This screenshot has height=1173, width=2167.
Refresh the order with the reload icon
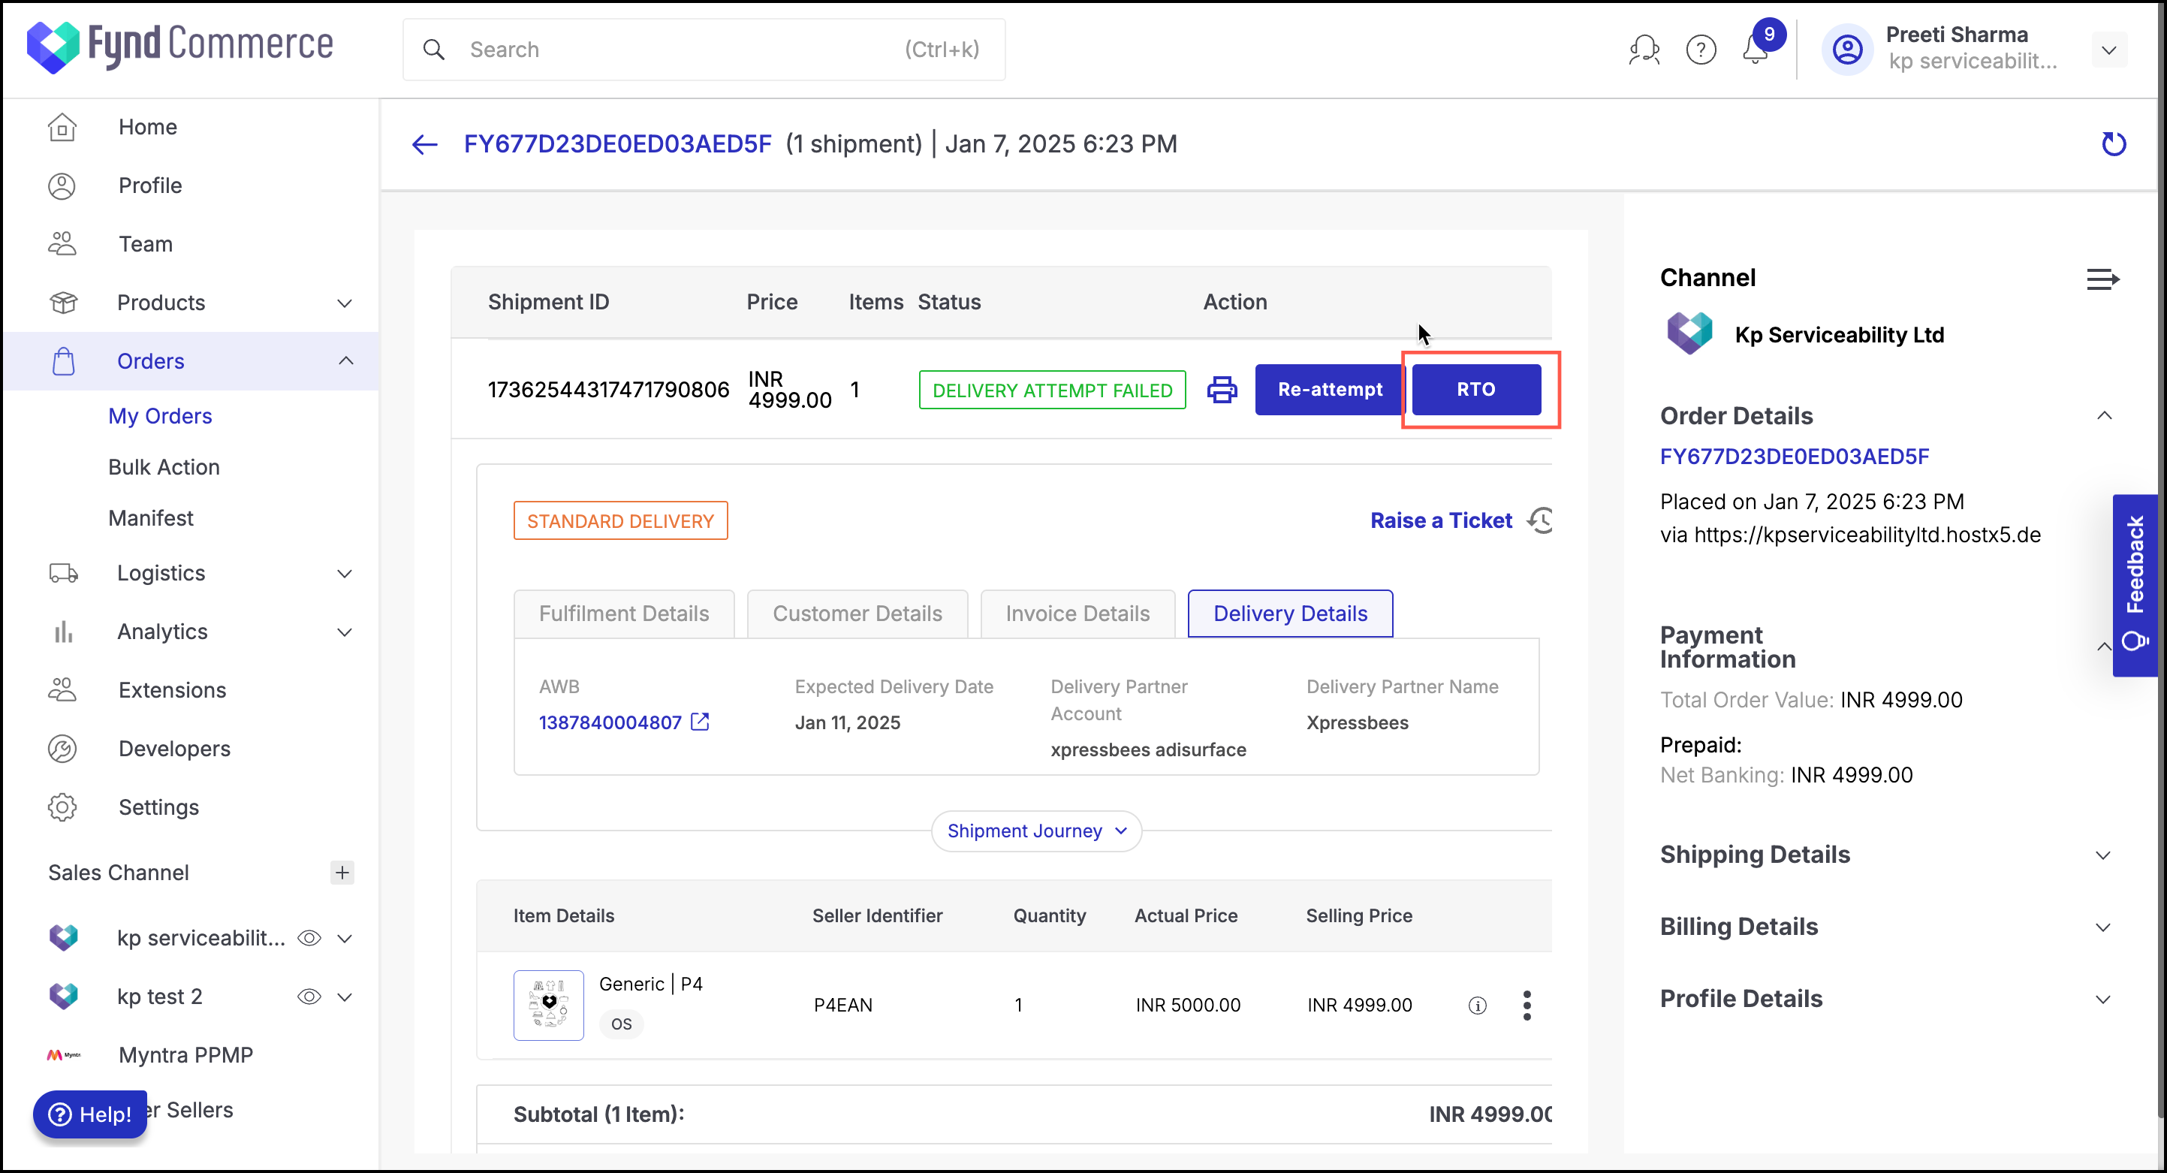2114,144
